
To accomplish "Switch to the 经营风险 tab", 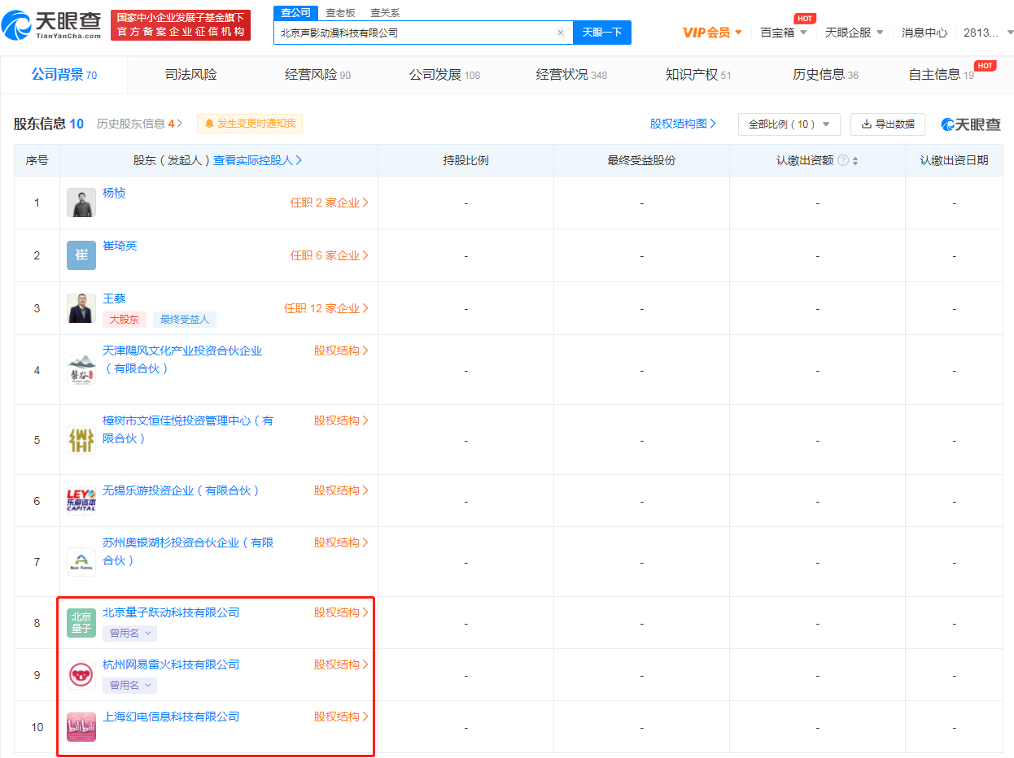I will point(317,75).
